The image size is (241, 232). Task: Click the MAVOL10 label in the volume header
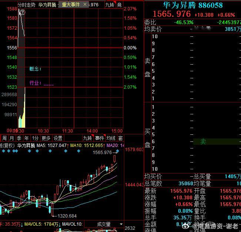click(72, 224)
